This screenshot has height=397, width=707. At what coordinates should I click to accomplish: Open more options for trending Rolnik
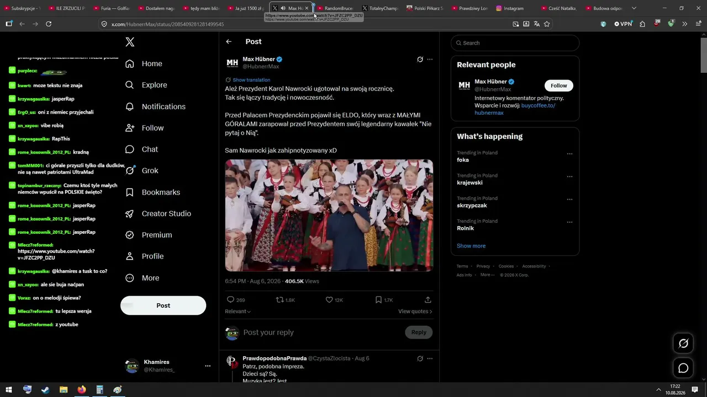[569, 222]
